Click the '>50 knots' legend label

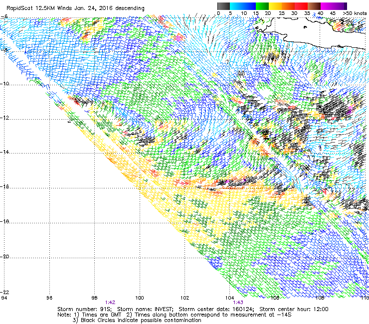point(355,13)
